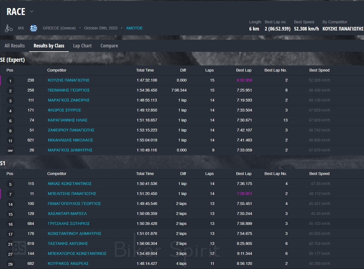Click the SE (Expert) class heading
This screenshot has width=364, height=269.
coord(12,60)
